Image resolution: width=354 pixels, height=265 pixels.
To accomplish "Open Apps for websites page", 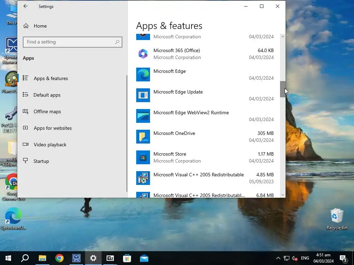I will [53, 128].
